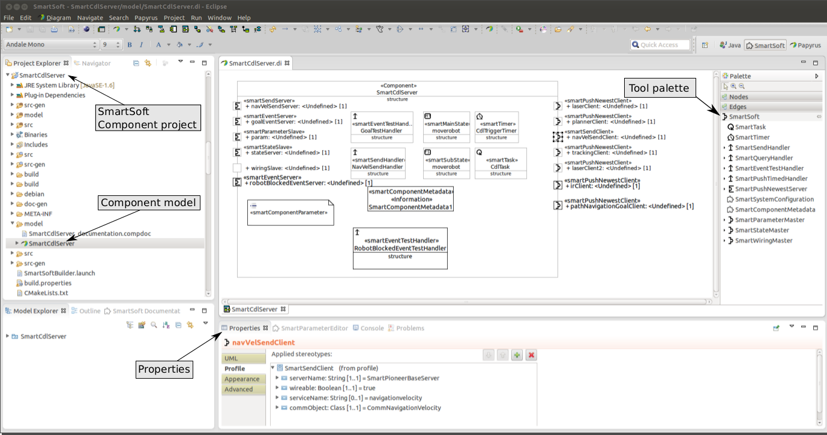This screenshot has height=435, width=827.
Task: Open the Papyrus menu
Action: [x=146, y=18]
